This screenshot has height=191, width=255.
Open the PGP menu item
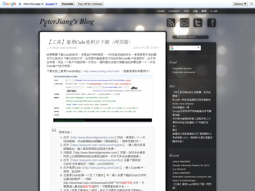tap(186, 11)
